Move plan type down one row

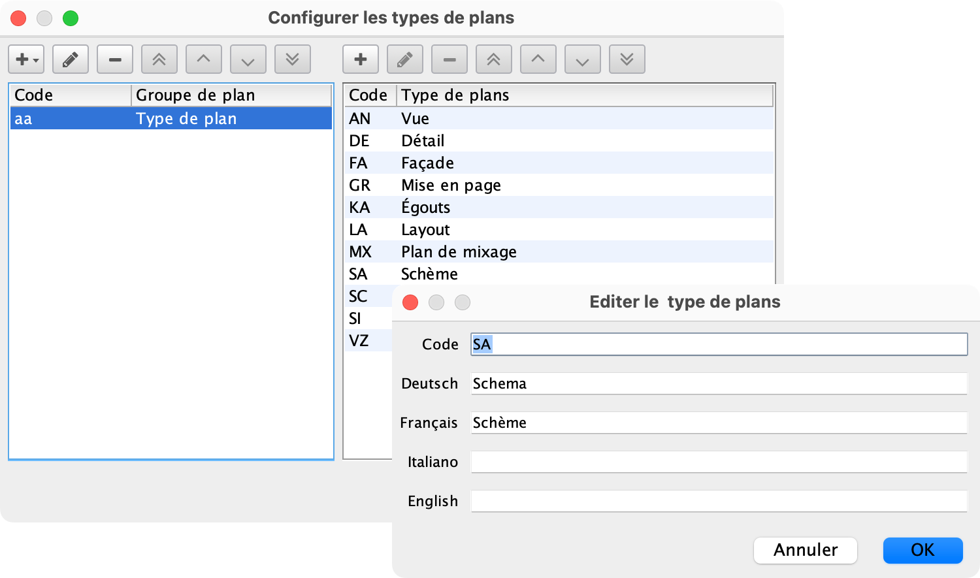(583, 59)
